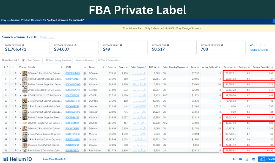Toggle the select-all rows checkbox in header
The height and width of the screenshot is (163, 275).
click(12, 67)
